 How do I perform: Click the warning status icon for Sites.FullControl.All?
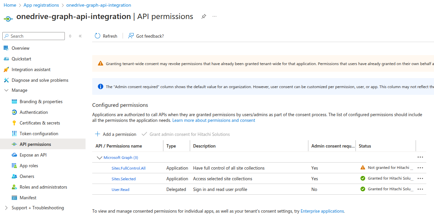(363, 168)
